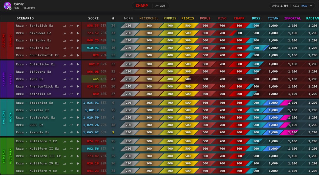Play the Rxzu - Mikruwka EZ scenario
This screenshot has height=175, width=319.
(78, 33)
